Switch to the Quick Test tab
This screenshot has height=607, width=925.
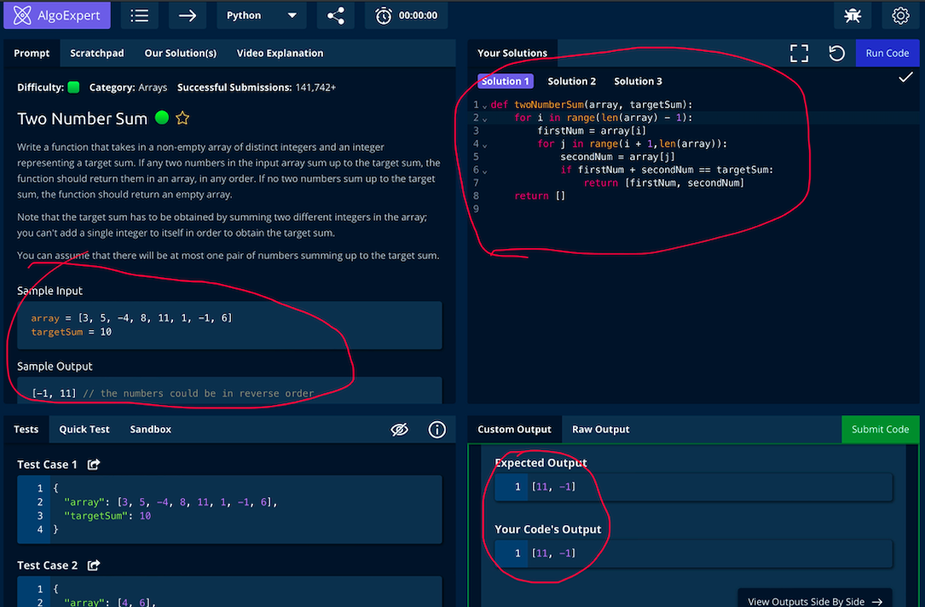[x=84, y=430]
